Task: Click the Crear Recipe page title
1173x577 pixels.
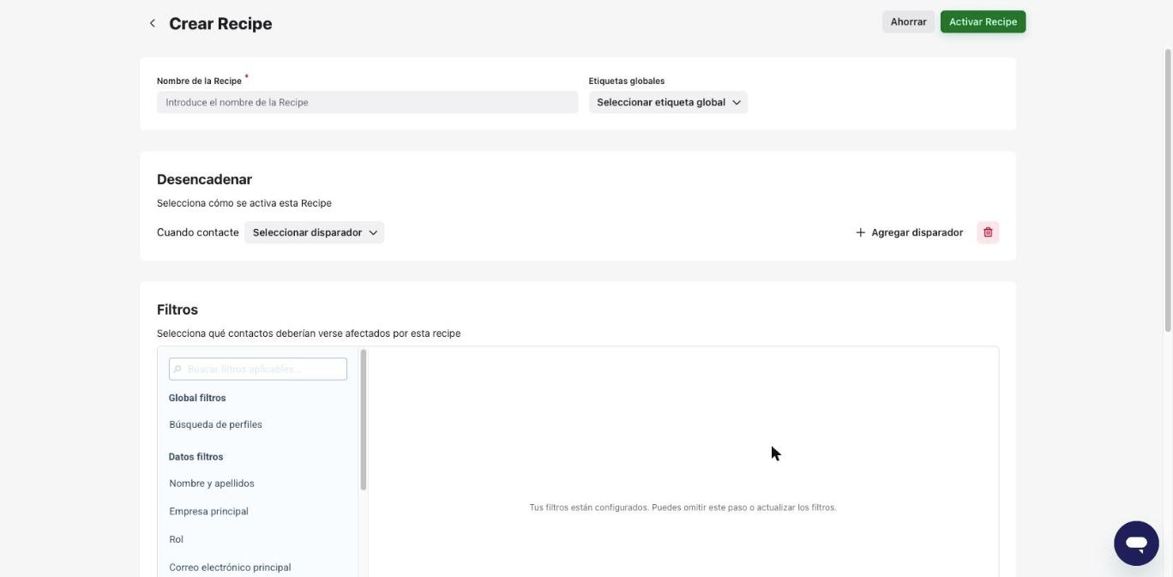Action: (x=220, y=23)
